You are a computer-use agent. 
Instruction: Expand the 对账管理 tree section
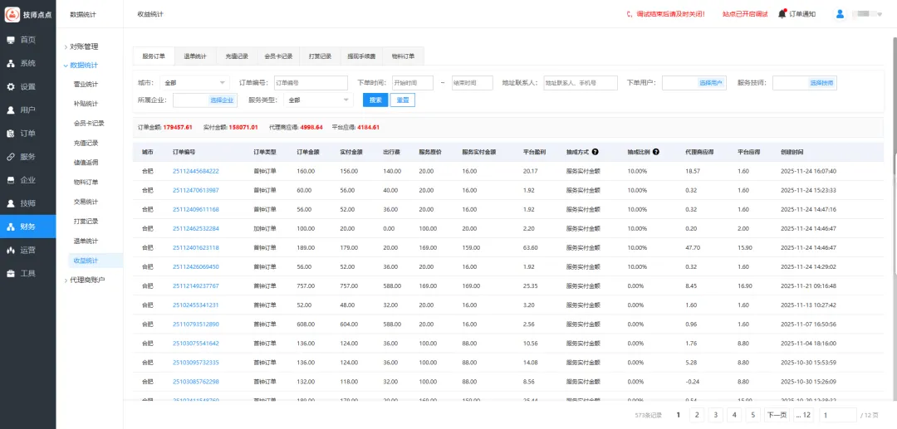83,46
